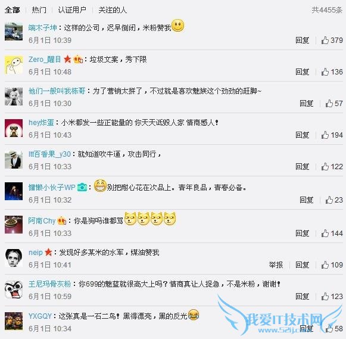Reply to 端木子坤's comment
346x339 pixels.
[303, 40]
